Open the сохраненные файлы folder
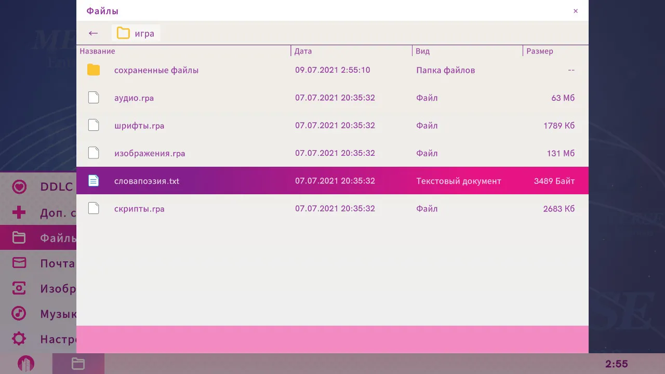Image resolution: width=665 pixels, height=374 pixels. [156, 70]
